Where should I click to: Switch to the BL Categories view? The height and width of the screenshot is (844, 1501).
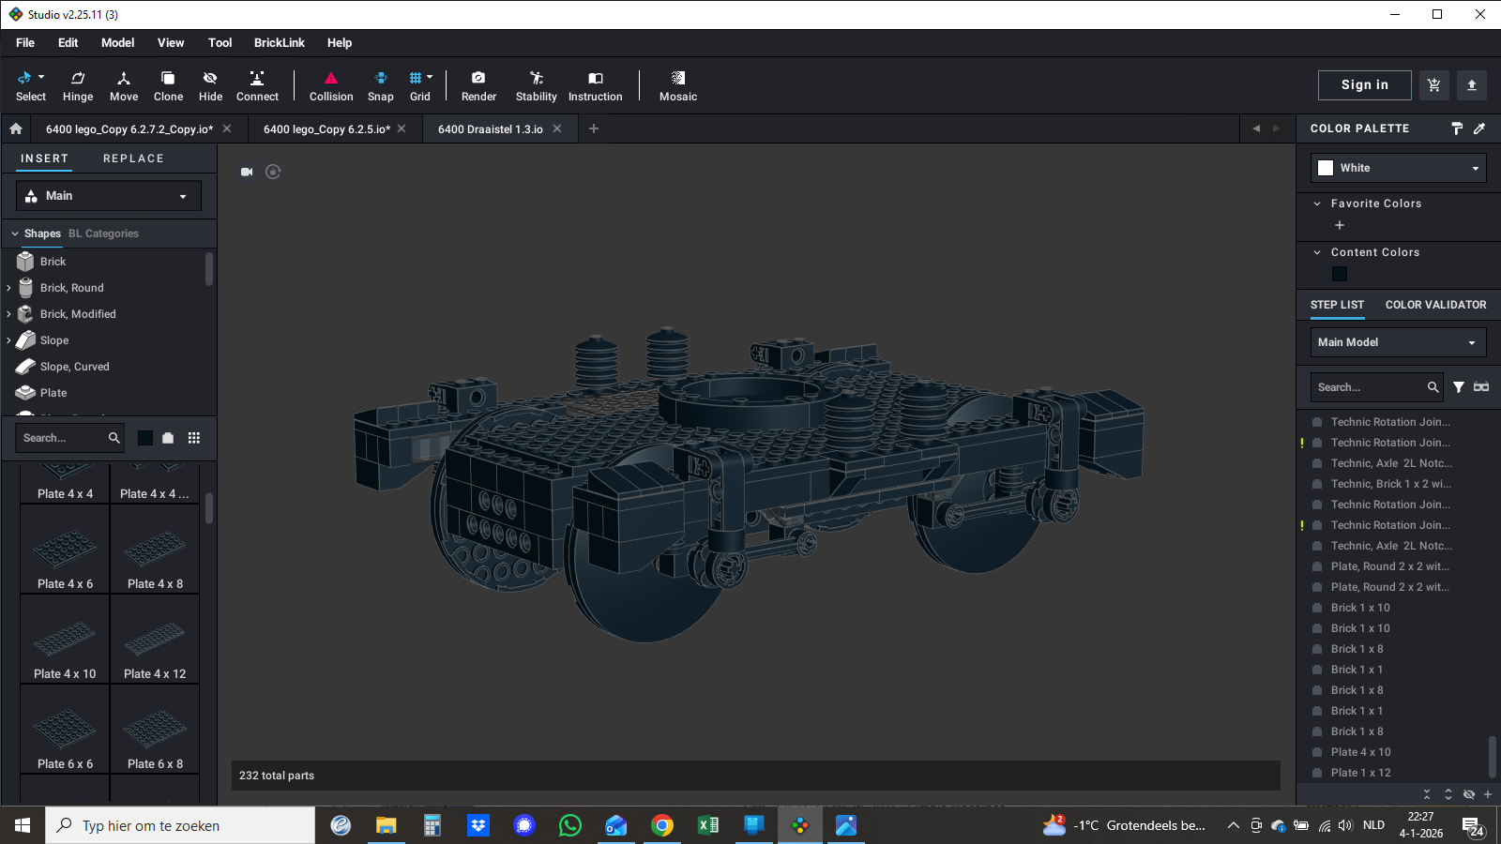(103, 234)
